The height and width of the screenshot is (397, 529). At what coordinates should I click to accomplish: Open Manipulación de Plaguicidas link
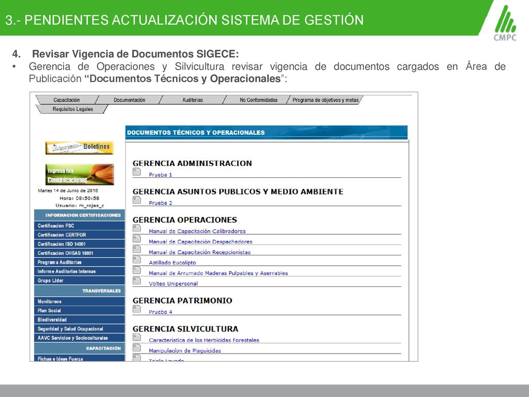coord(185,351)
